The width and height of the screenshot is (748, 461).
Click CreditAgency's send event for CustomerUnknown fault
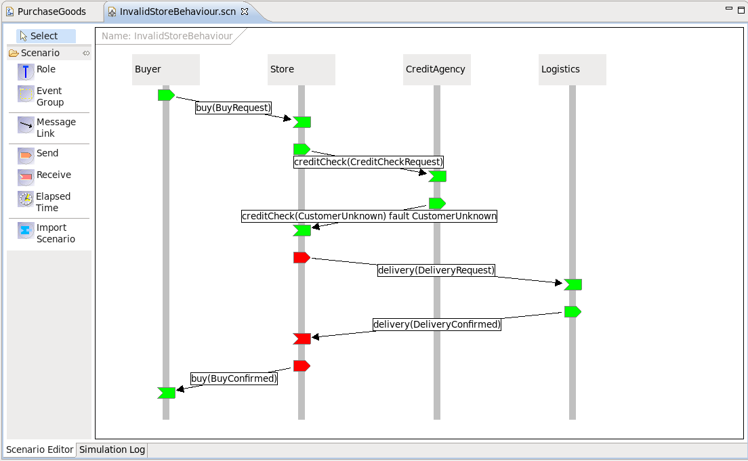[437, 204]
